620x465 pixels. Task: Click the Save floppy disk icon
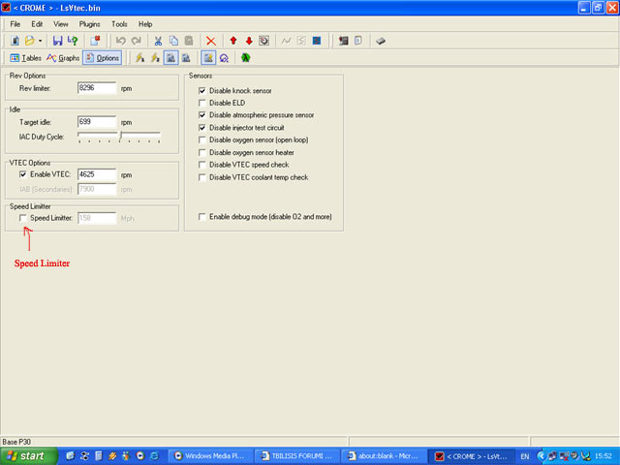(58, 41)
